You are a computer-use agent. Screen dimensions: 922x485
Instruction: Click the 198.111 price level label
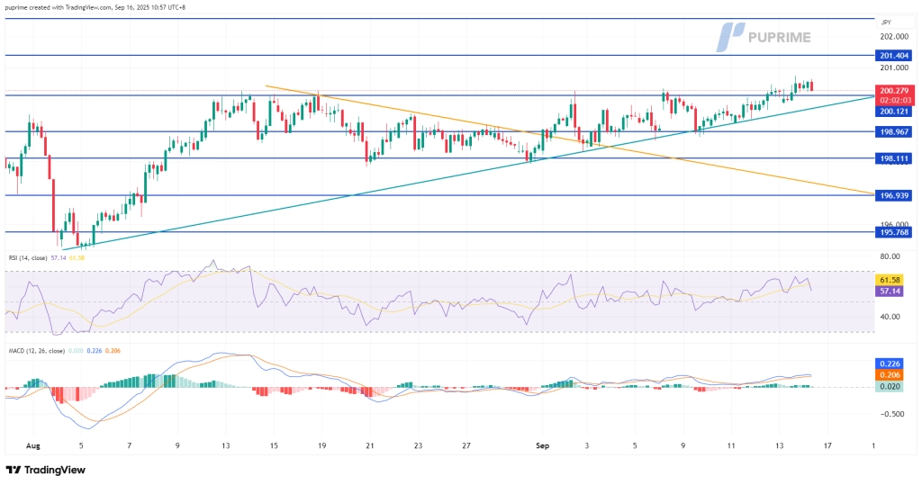896,158
